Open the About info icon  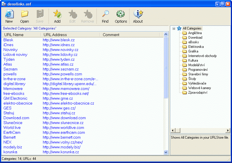tap(138, 14)
